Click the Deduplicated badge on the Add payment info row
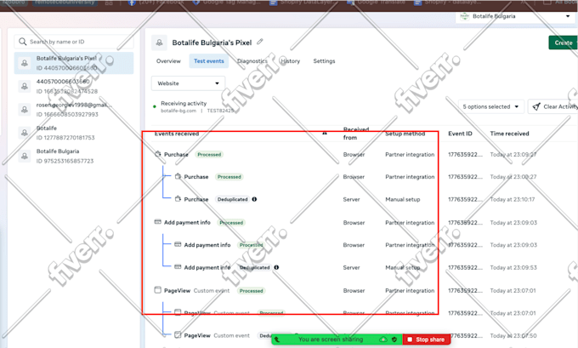 click(x=255, y=267)
